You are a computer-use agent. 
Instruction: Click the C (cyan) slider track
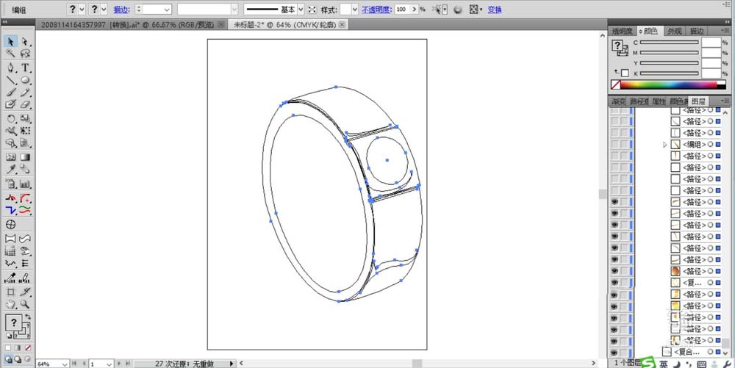point(670,42)
